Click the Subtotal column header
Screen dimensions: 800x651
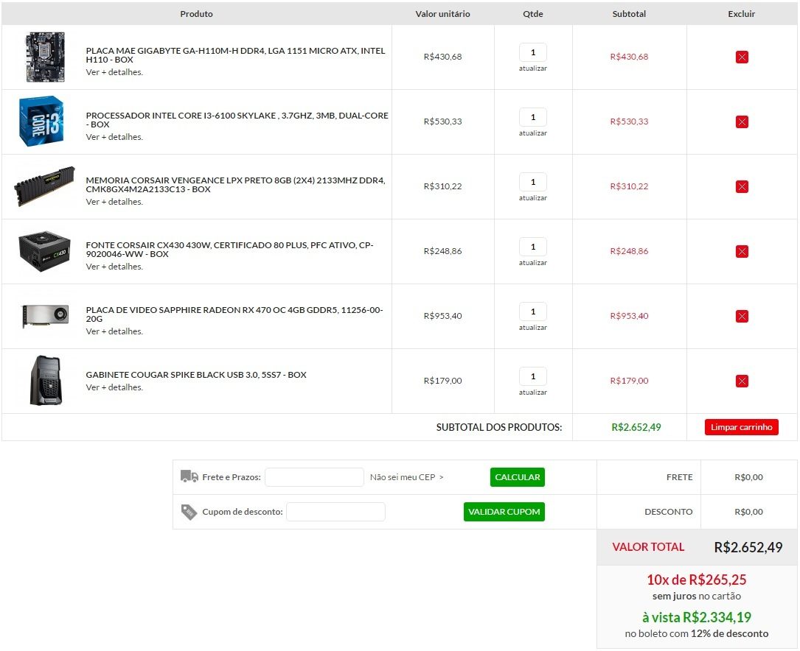629,14
